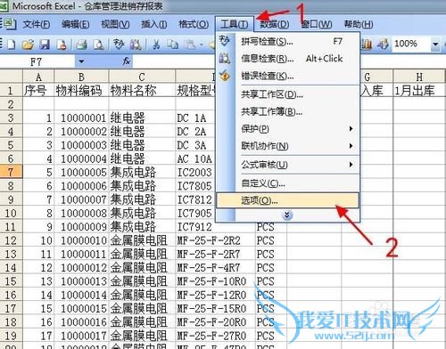Click the error checking icon in the menu
The image size is (446, 349).
(x=225, y=76)
